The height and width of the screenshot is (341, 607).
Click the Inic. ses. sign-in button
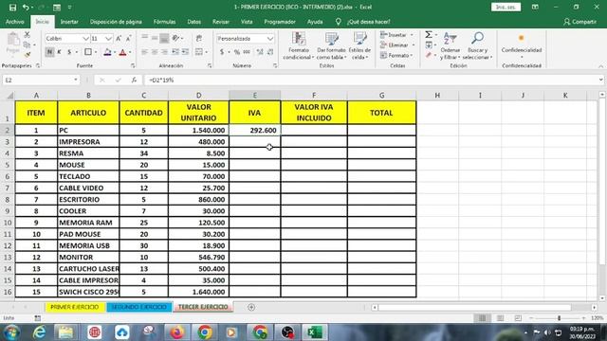coord(506,7)
